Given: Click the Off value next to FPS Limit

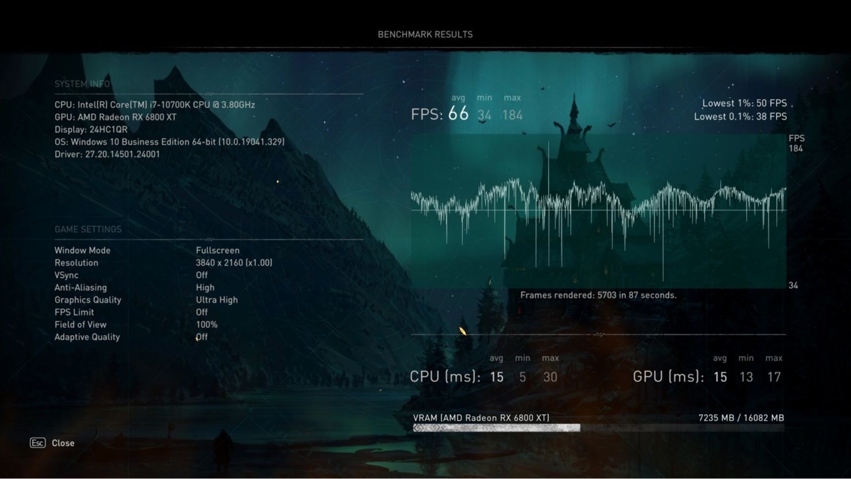Looking at the screenshot, I should 202,312.
